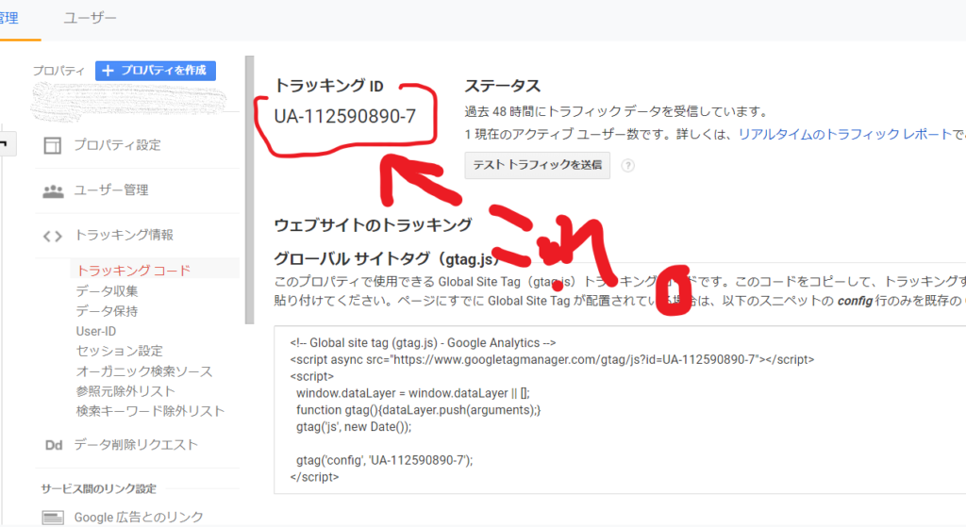This screenshot has height=527, width=966.
Task: Click the blurred property name selector
Action: [129, 102]
